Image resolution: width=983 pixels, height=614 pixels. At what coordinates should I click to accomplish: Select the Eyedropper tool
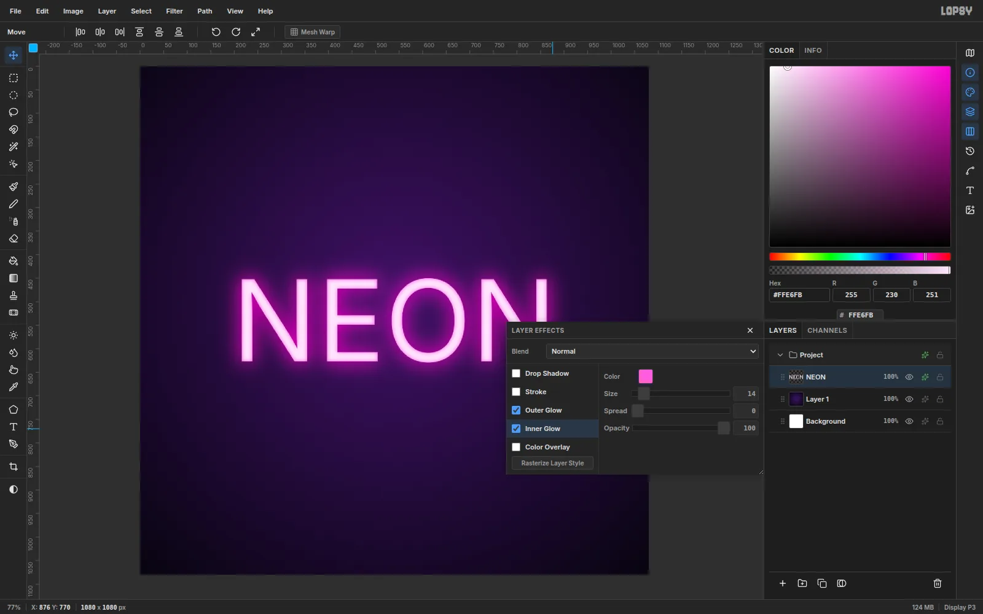tap(14, 387)
